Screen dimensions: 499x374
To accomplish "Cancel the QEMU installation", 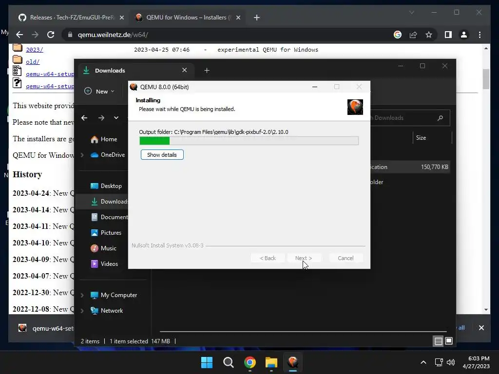I will pos(345,258).
